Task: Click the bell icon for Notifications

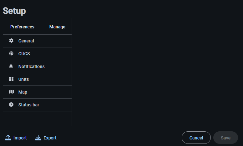Action: [11, 66]
